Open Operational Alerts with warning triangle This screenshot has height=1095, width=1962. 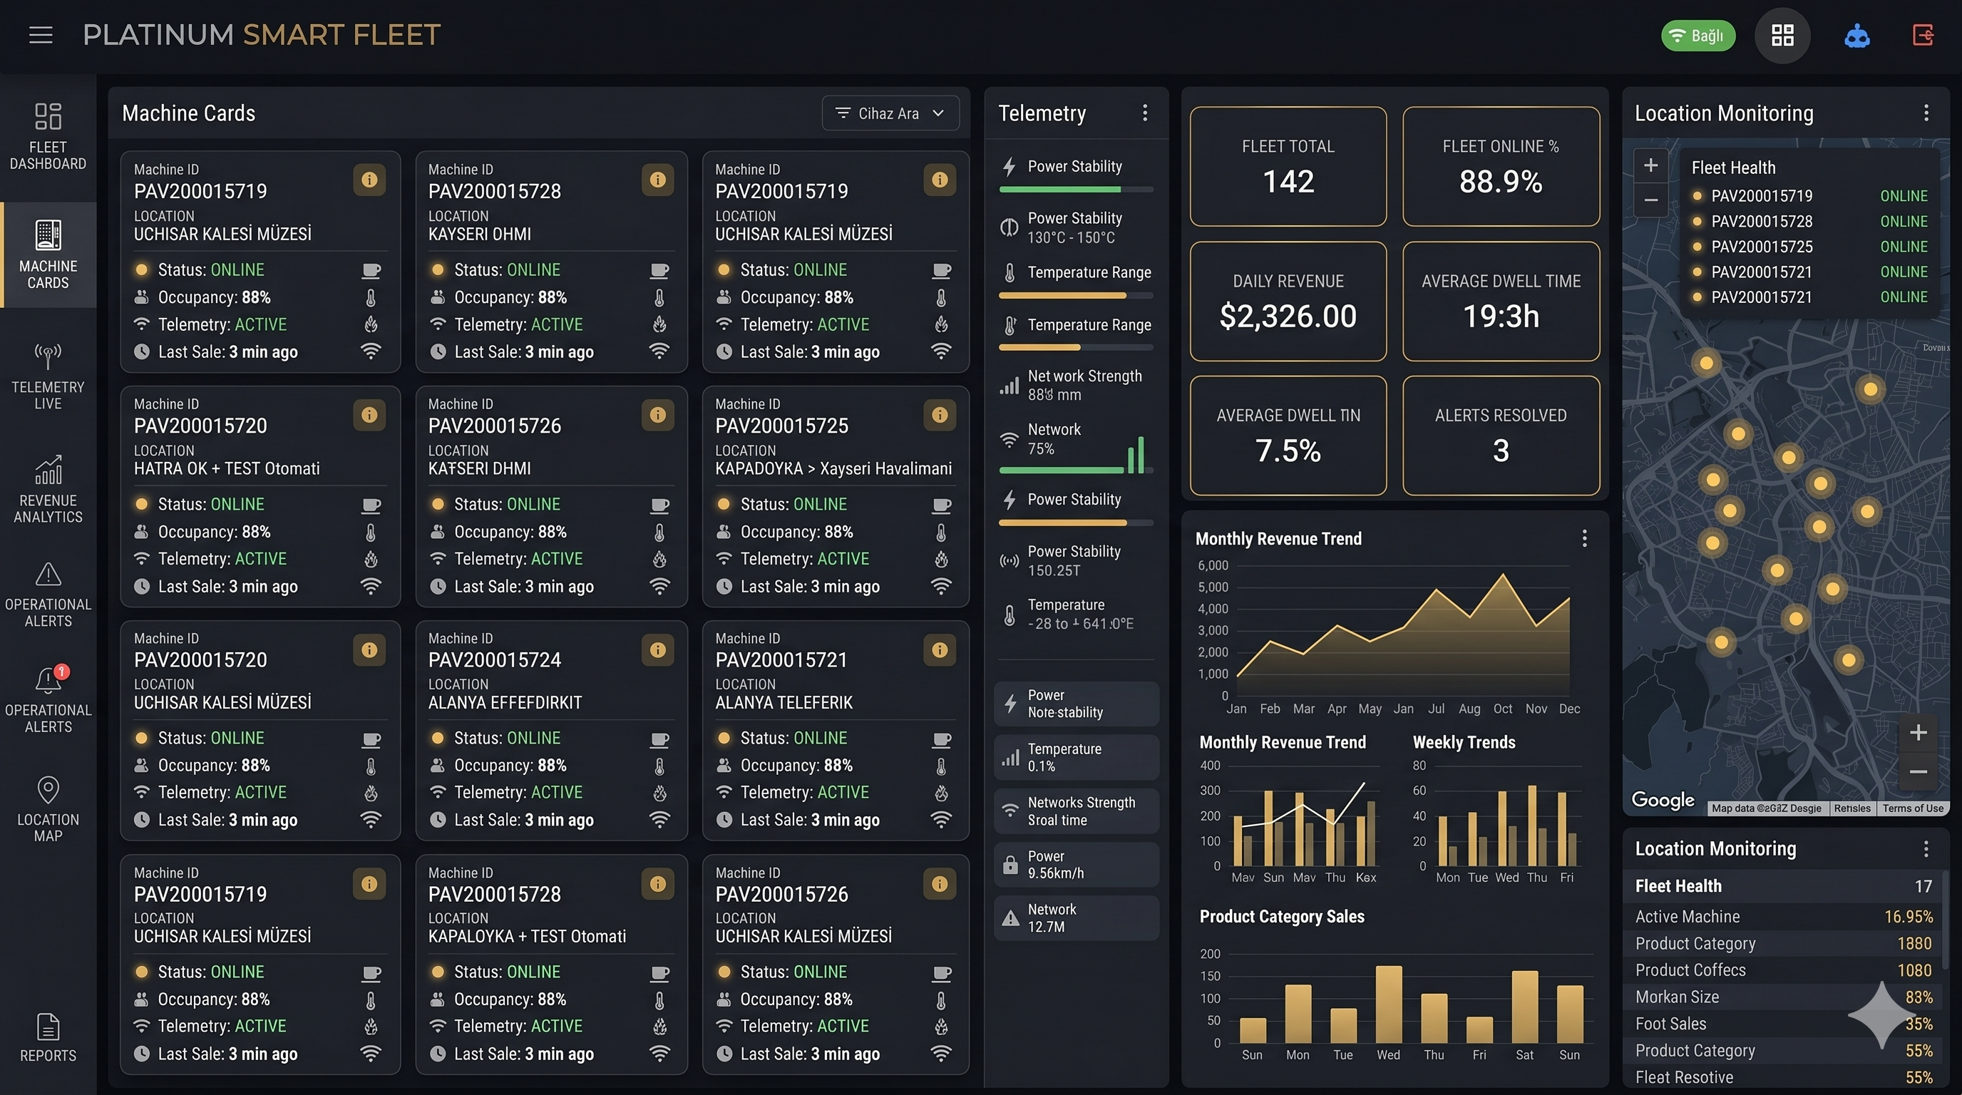pos(48,595)
